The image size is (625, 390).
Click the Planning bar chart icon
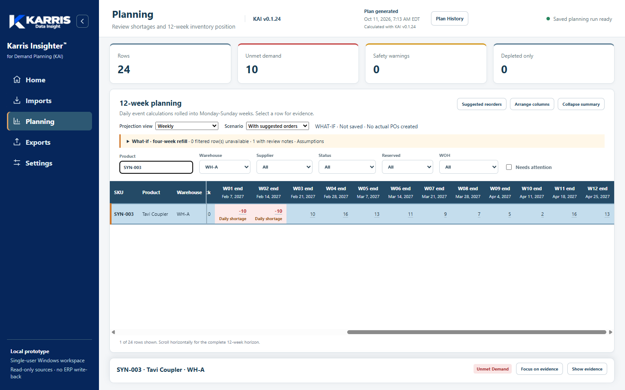click(17, 121)
